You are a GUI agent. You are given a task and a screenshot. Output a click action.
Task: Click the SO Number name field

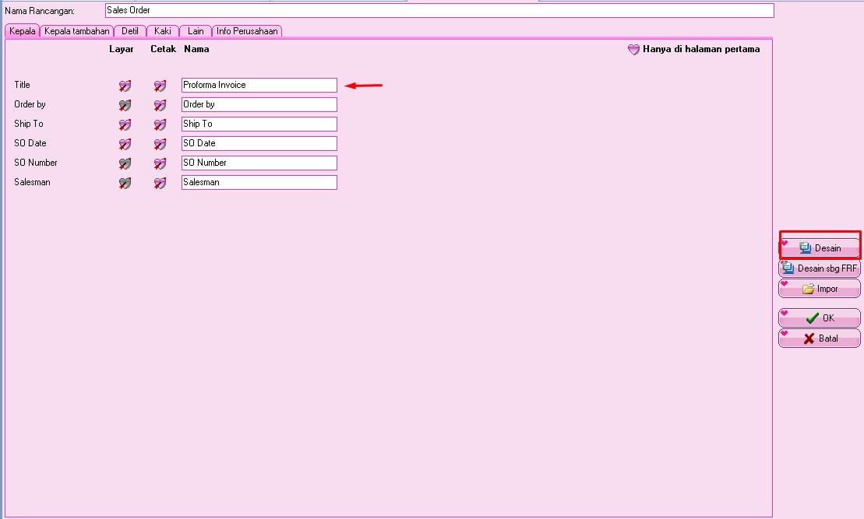coord(259,163)
